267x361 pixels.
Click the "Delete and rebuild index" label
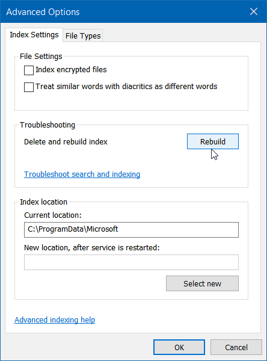[x=66, y=141]
